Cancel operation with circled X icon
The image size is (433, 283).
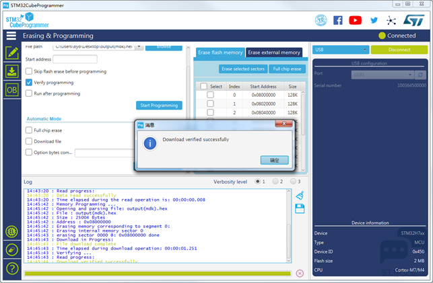(300, 273)
